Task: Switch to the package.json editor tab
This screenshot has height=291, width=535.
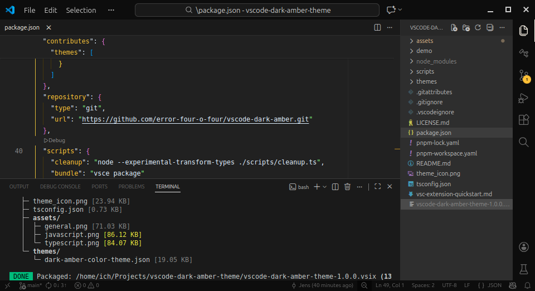Action: coord(22,28)
